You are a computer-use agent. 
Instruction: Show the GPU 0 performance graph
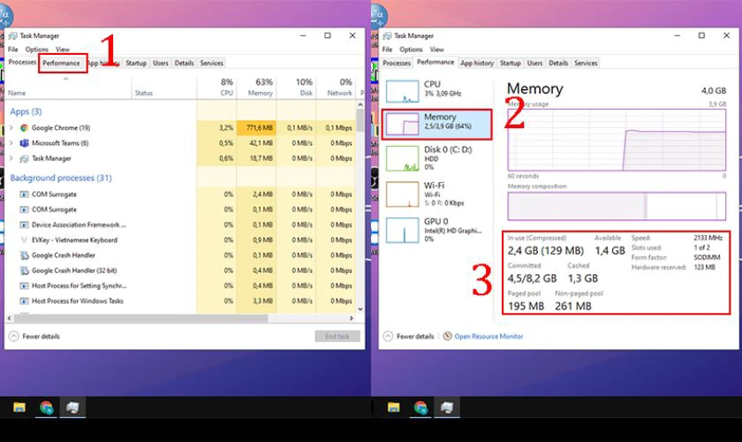(x=402, y=230)
